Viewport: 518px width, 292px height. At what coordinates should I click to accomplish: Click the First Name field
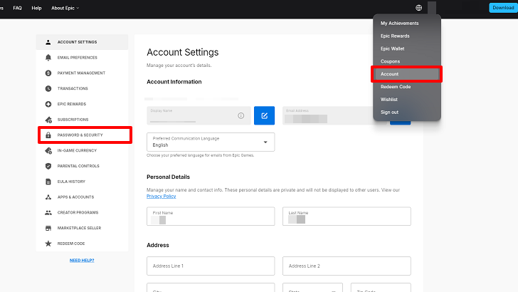point(211,217)
